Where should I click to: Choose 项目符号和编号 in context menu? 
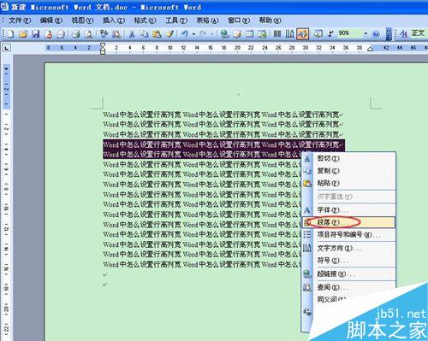pyautogui.click(x=348, y=235)
